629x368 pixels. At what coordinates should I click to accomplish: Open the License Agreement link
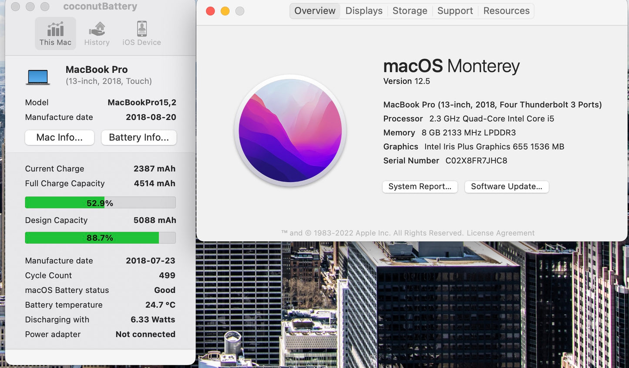(x=501, y=233)
